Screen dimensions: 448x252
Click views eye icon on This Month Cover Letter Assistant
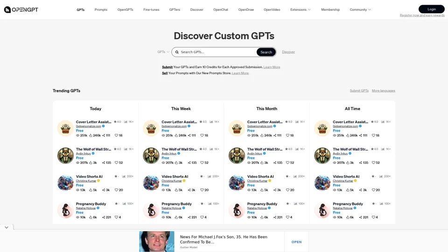(249, 135)
